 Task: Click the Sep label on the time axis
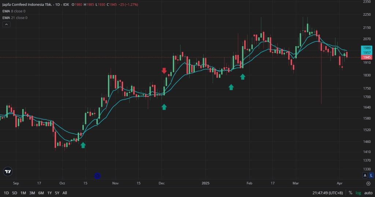16,183
